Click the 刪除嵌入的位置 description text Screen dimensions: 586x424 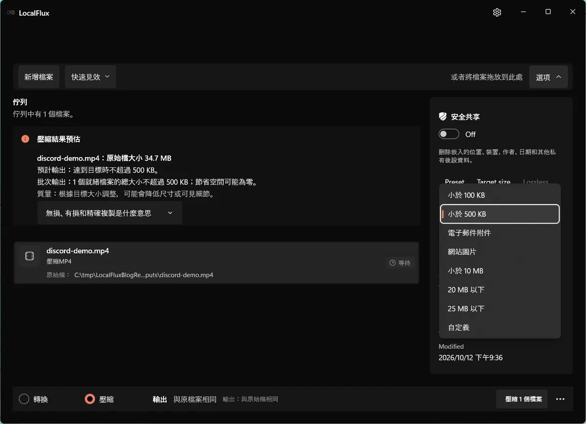[497, 156]
